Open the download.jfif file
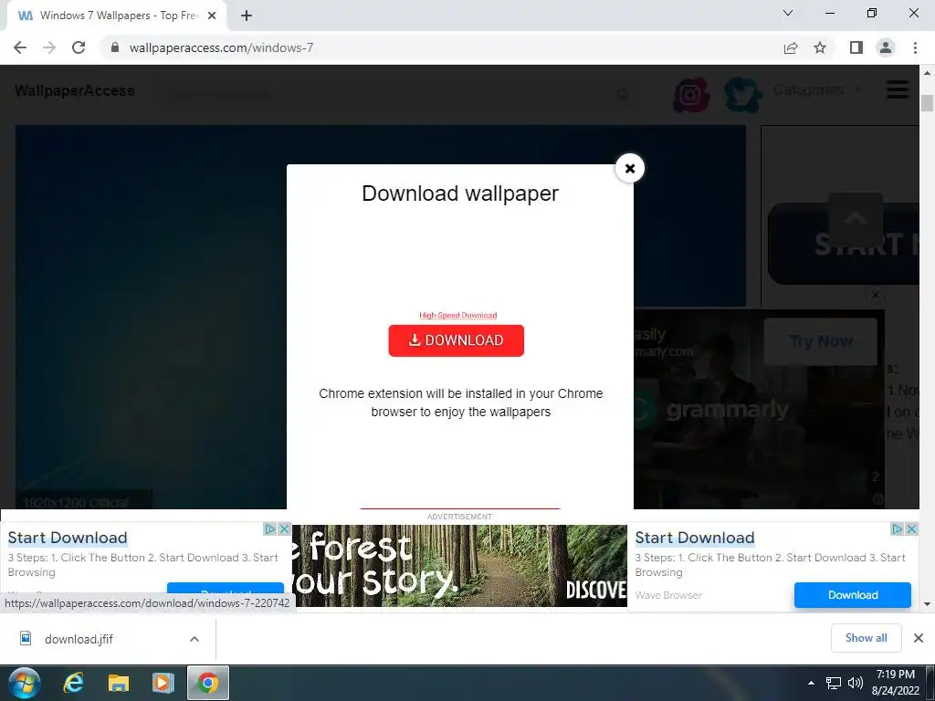This screenshot has width=935, height=701. click(79, 639)
